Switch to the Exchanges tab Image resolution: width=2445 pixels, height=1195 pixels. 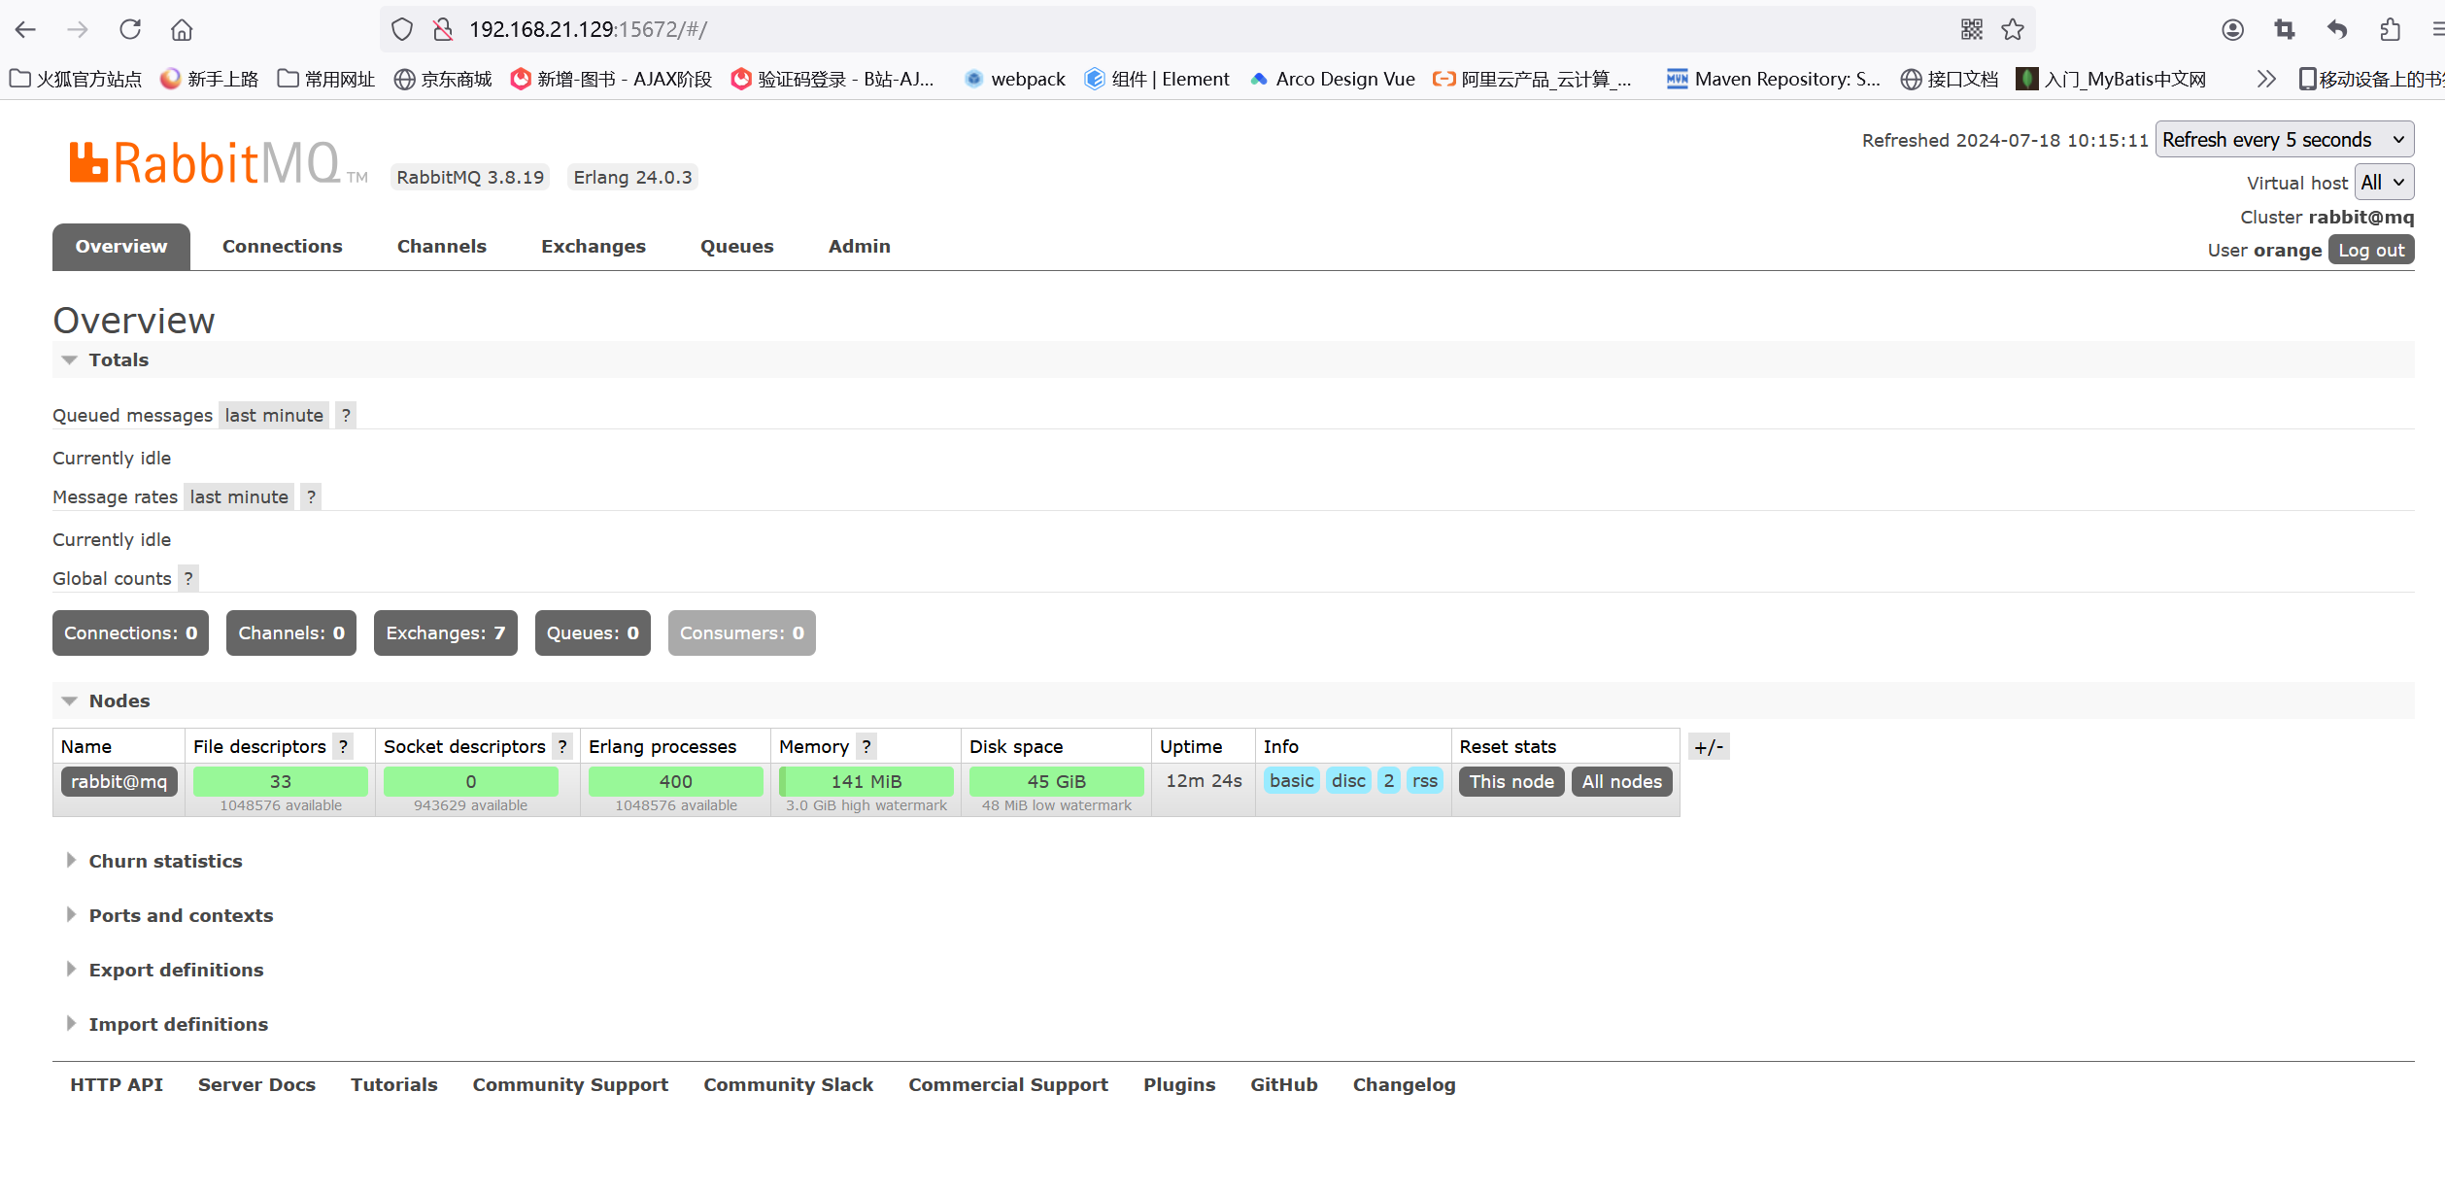click(593, 247)
